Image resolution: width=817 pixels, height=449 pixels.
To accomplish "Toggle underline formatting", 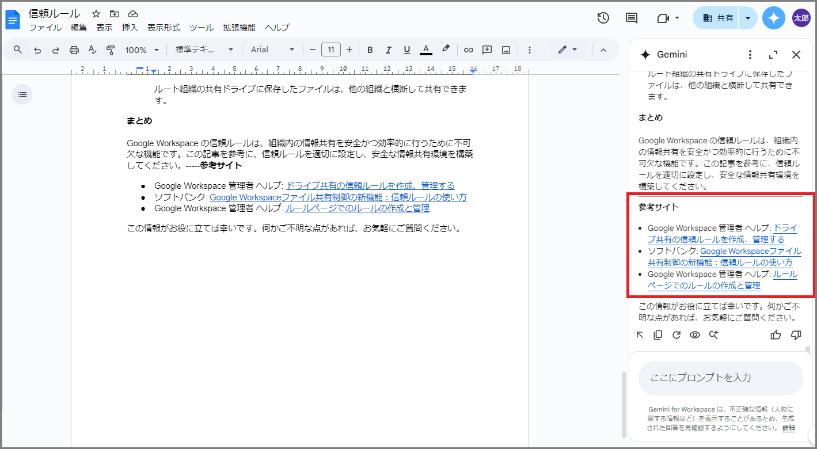I will point(407,50).
